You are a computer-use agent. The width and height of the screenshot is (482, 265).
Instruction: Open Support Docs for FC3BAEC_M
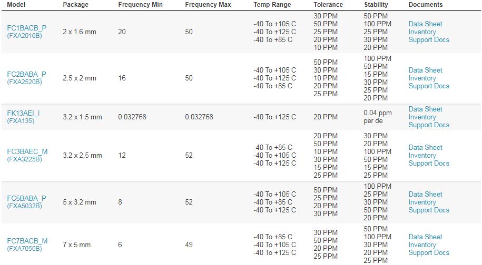coord(429,163)
